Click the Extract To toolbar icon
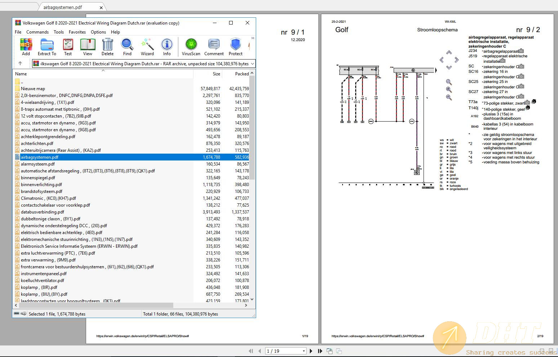This screenshot has height=357, width=558. point(47,47)
